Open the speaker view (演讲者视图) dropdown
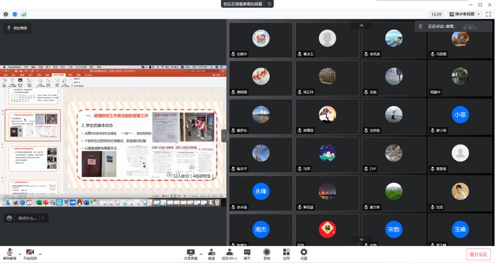495x263 pixels. [465, 15]
